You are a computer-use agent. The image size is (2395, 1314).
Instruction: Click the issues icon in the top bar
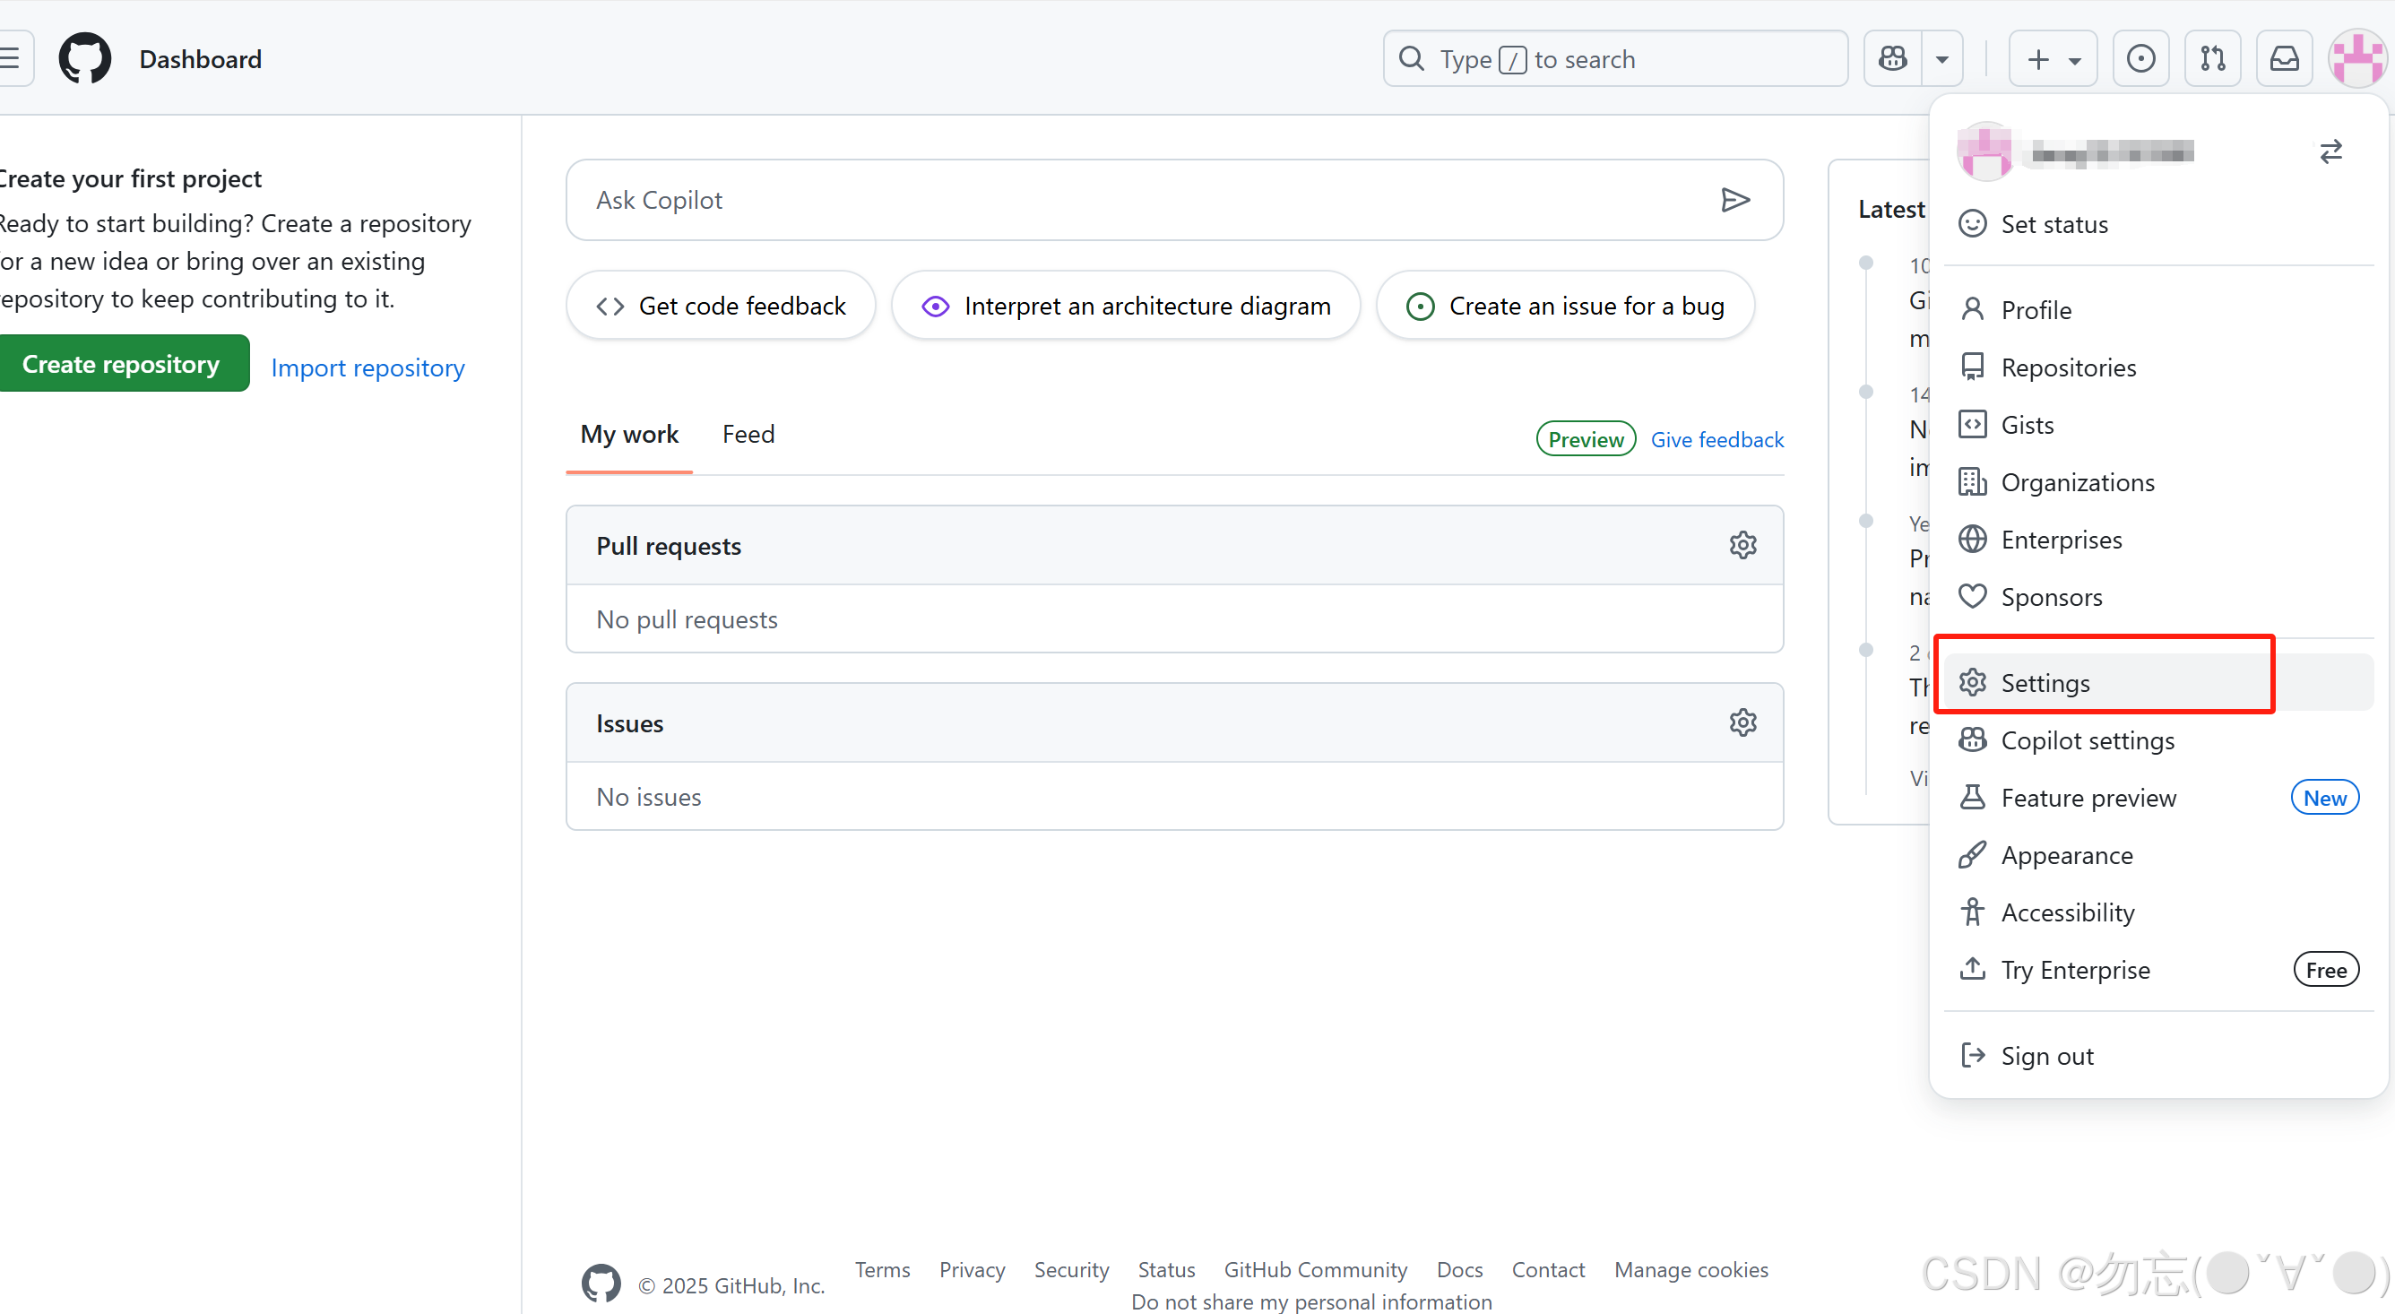[x=2141, y=57]
